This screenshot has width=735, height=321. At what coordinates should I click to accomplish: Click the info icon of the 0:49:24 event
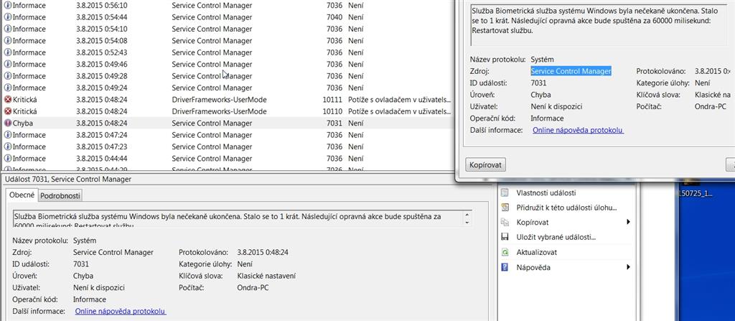pos(7,88)
